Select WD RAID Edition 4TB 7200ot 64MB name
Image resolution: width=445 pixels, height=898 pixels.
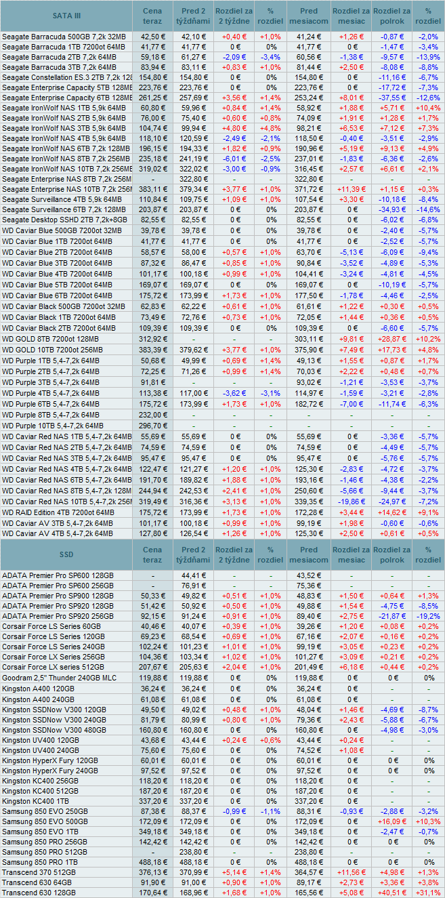pyautogui.click(x=59, y=513)
